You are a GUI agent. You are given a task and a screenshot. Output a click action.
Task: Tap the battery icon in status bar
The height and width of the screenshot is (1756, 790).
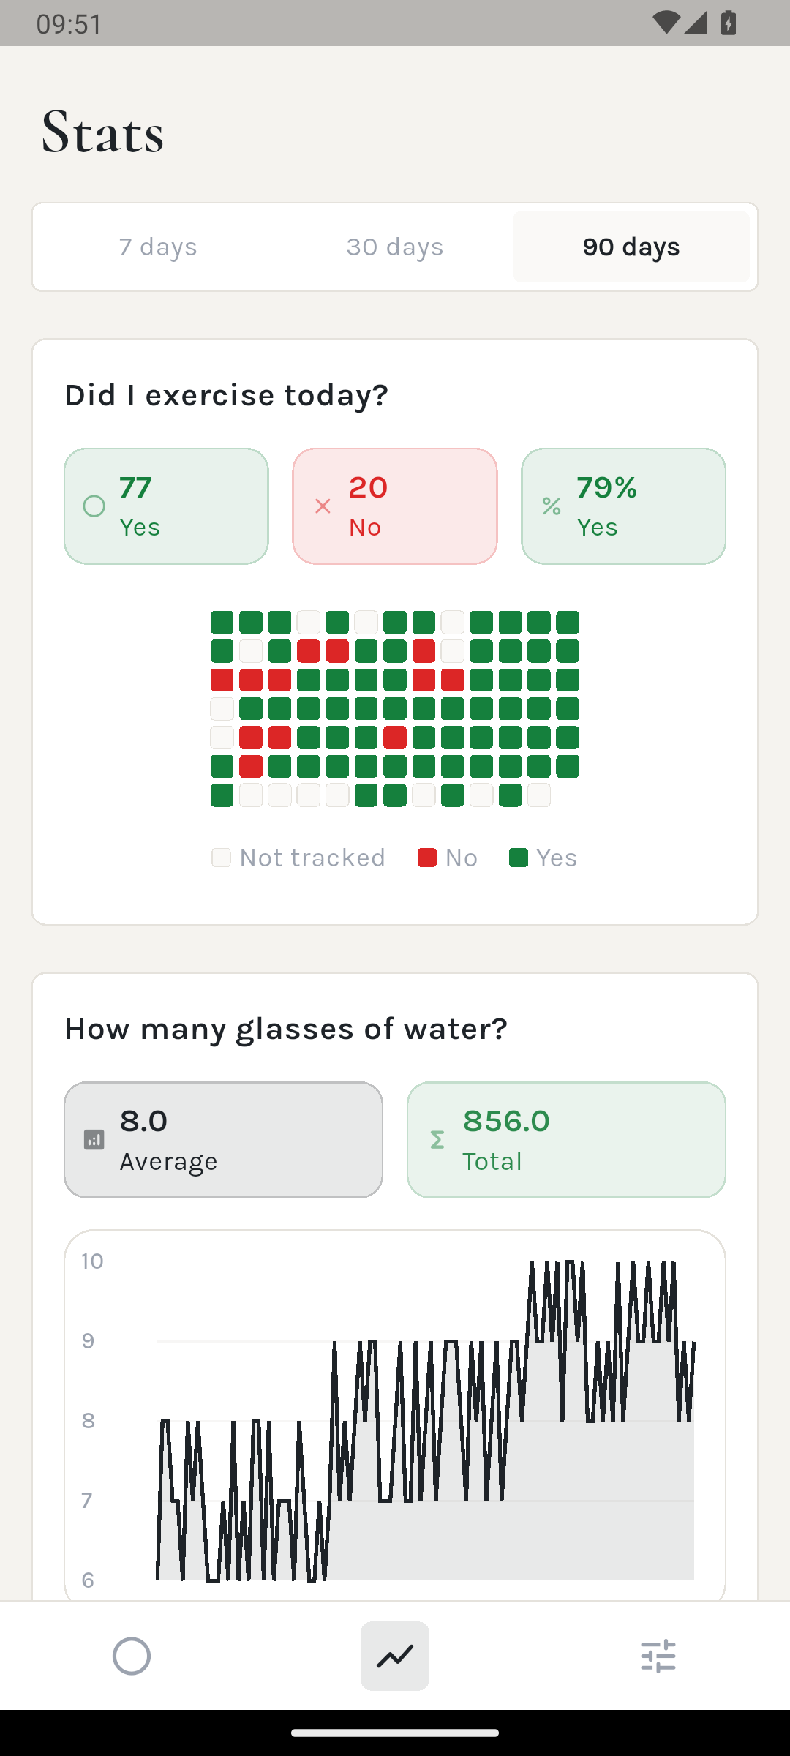coord(729,23)
